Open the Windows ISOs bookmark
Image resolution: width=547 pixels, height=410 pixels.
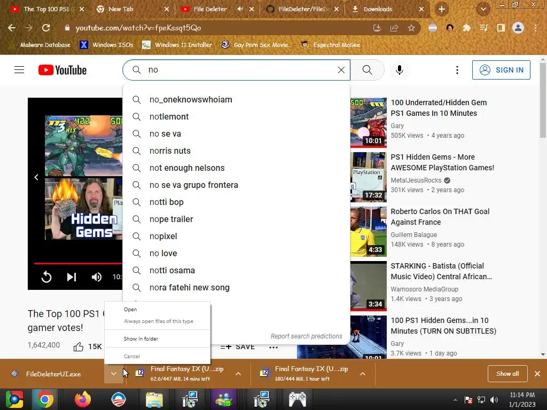point(107,45)
